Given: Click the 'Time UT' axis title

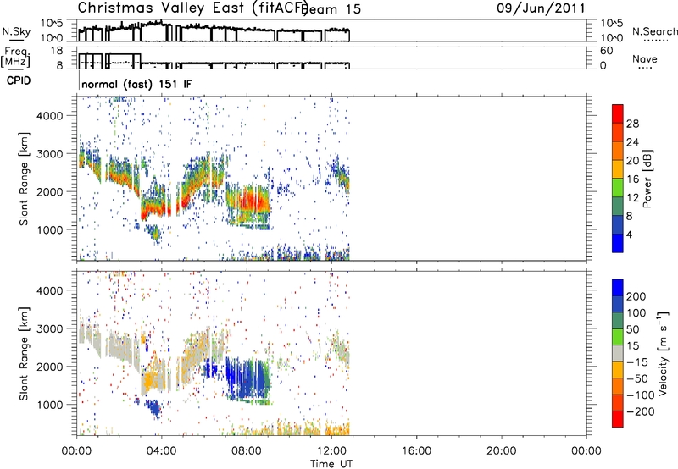Looking at the screenshot, I should (x=331, y=463).
